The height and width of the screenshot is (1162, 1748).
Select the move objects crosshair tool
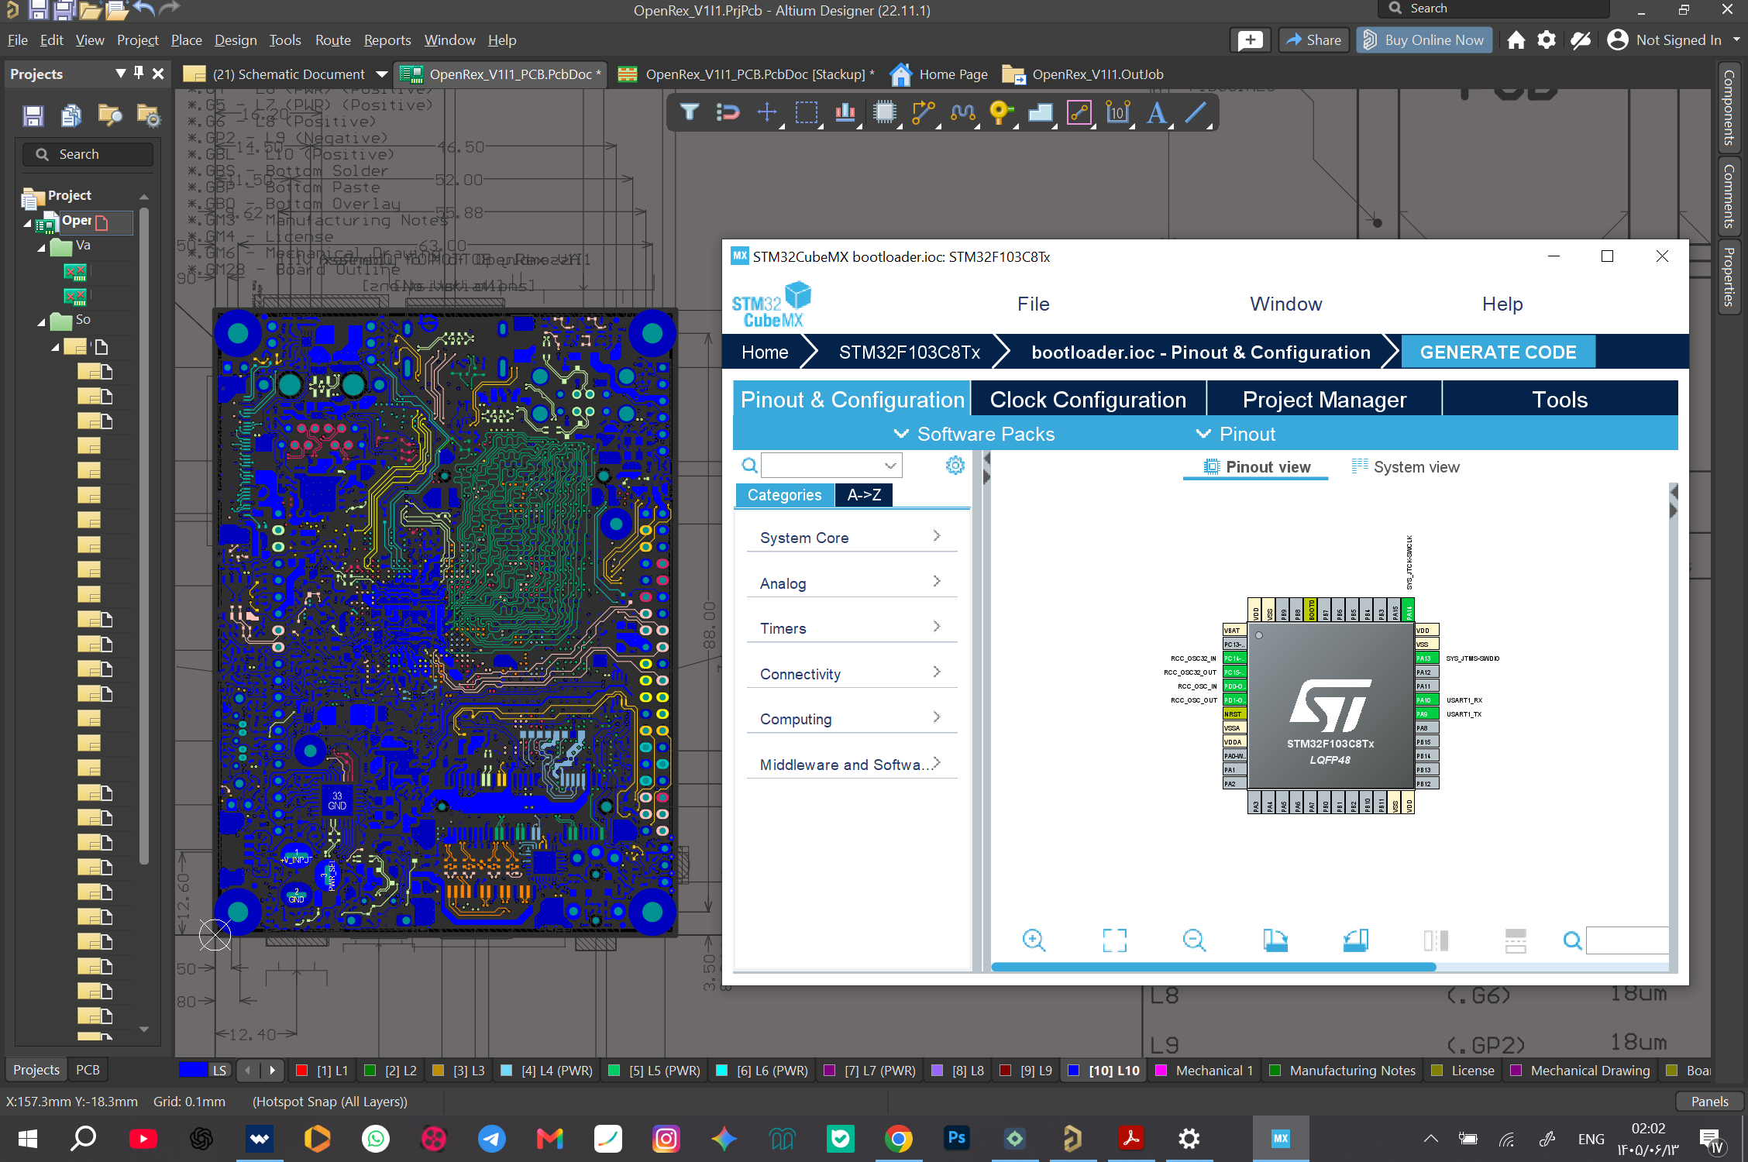(767, 113)
